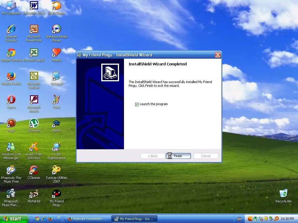Screen dimensions: 298x223
Task: Select the Microsoft Word shortcut
Action: [x=34, y=8]
